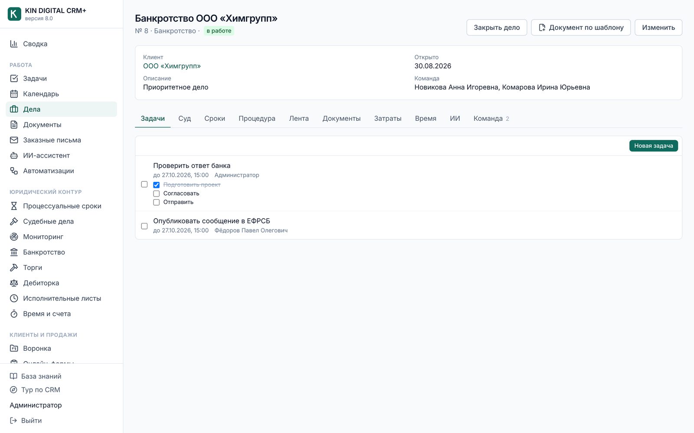694x433 pixels.
Task: Go to the Затраты tab
Action: tap(388, 119)
